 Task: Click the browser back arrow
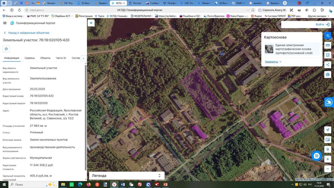[x=4, y=10]
